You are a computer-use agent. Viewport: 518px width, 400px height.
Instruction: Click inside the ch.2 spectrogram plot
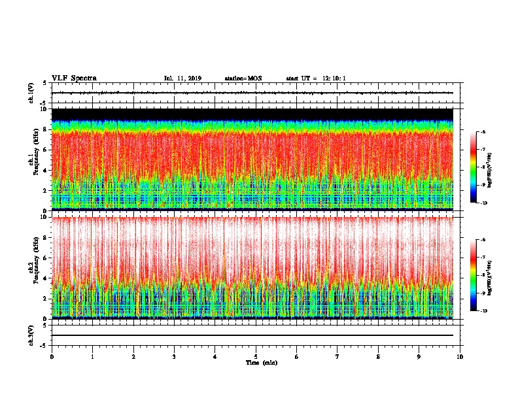point(252,268)
